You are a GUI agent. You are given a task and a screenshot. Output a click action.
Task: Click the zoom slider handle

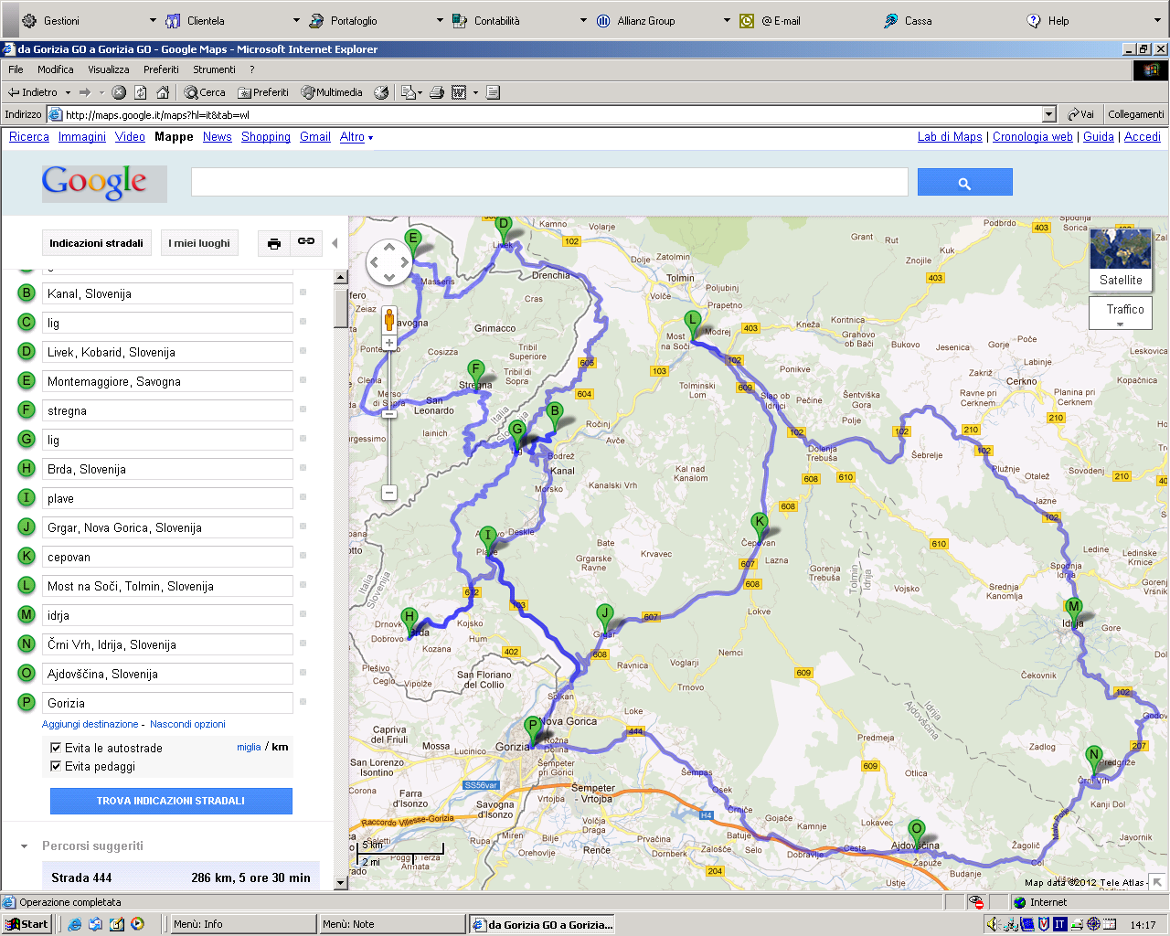pyautogui.click(x=389, y=414)
